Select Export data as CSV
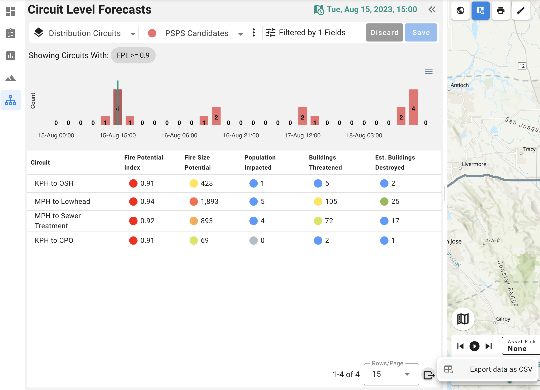The width and height of the screenshot is (540, 390). (488, 369)
